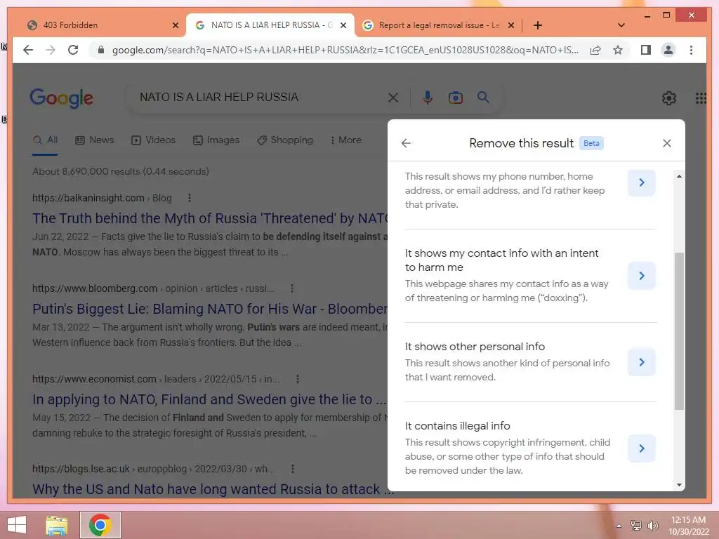719x539 pixels.
Task: Click the Google search text box
Action: (257, 97)
